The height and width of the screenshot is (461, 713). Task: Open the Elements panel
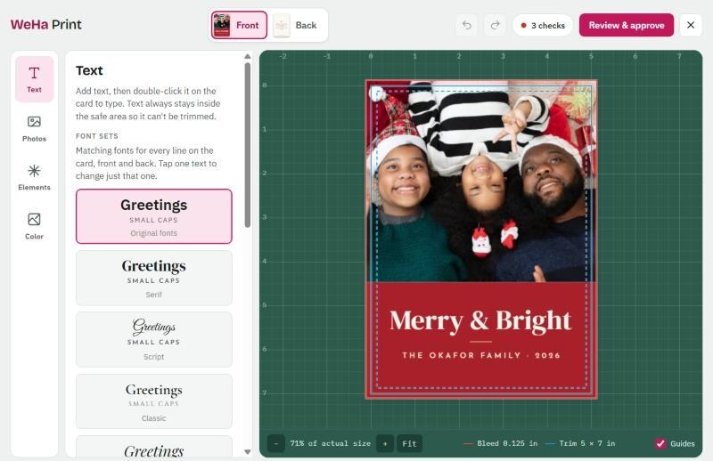34,177
